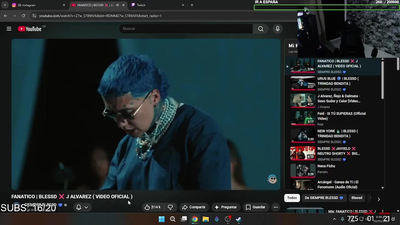Select the YouTube URL in the address bar
The width and height of the screenshot is (400, 225).
coord(100,16)
